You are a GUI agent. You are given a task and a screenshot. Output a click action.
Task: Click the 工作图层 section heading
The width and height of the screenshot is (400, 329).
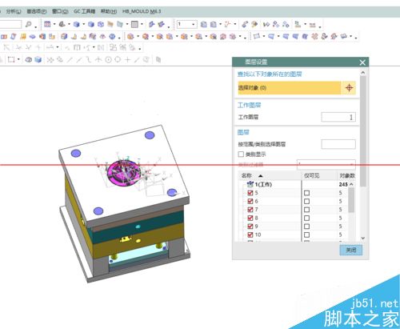click(x=249, y=105)
